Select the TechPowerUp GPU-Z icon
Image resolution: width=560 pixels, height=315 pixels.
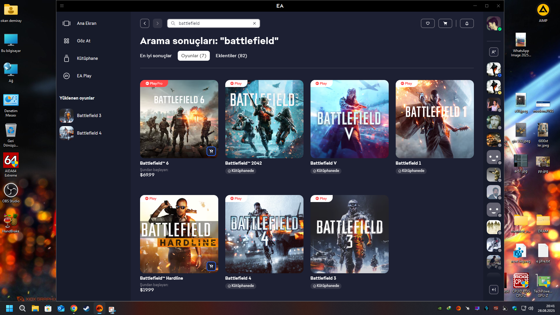click(x=543, y=285)
